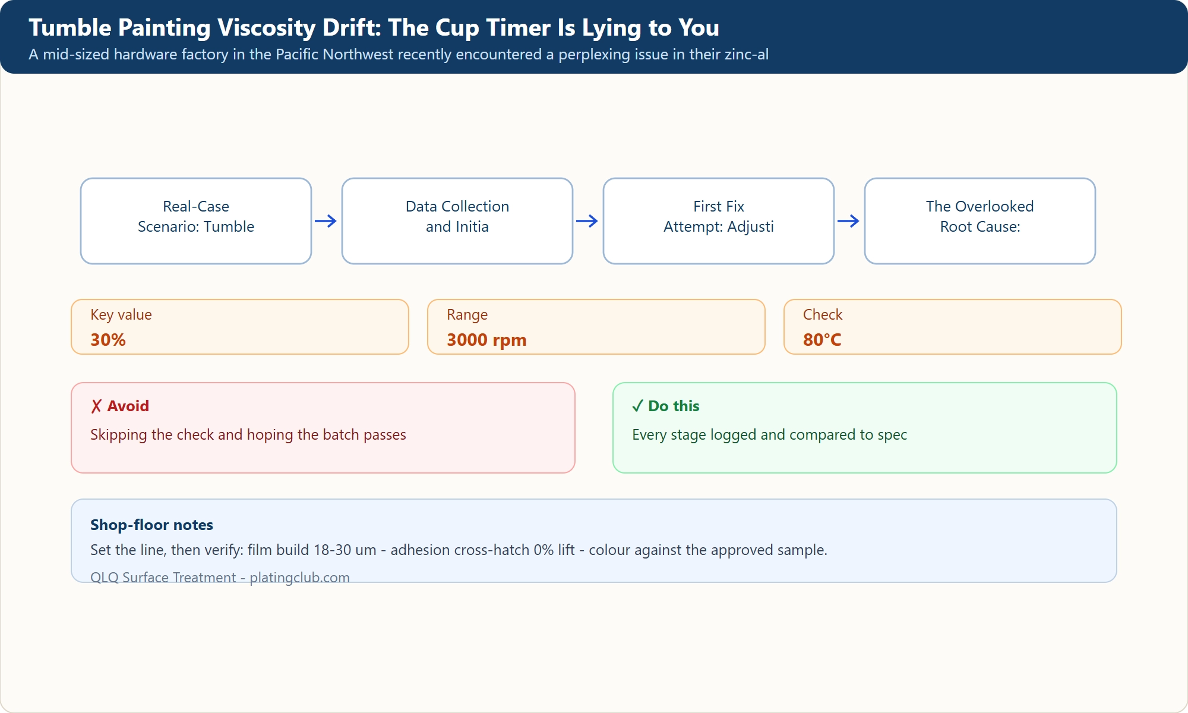Click the Avoid heading text
The width and height of the screenshot is (1188, 713).
(128, 406)
